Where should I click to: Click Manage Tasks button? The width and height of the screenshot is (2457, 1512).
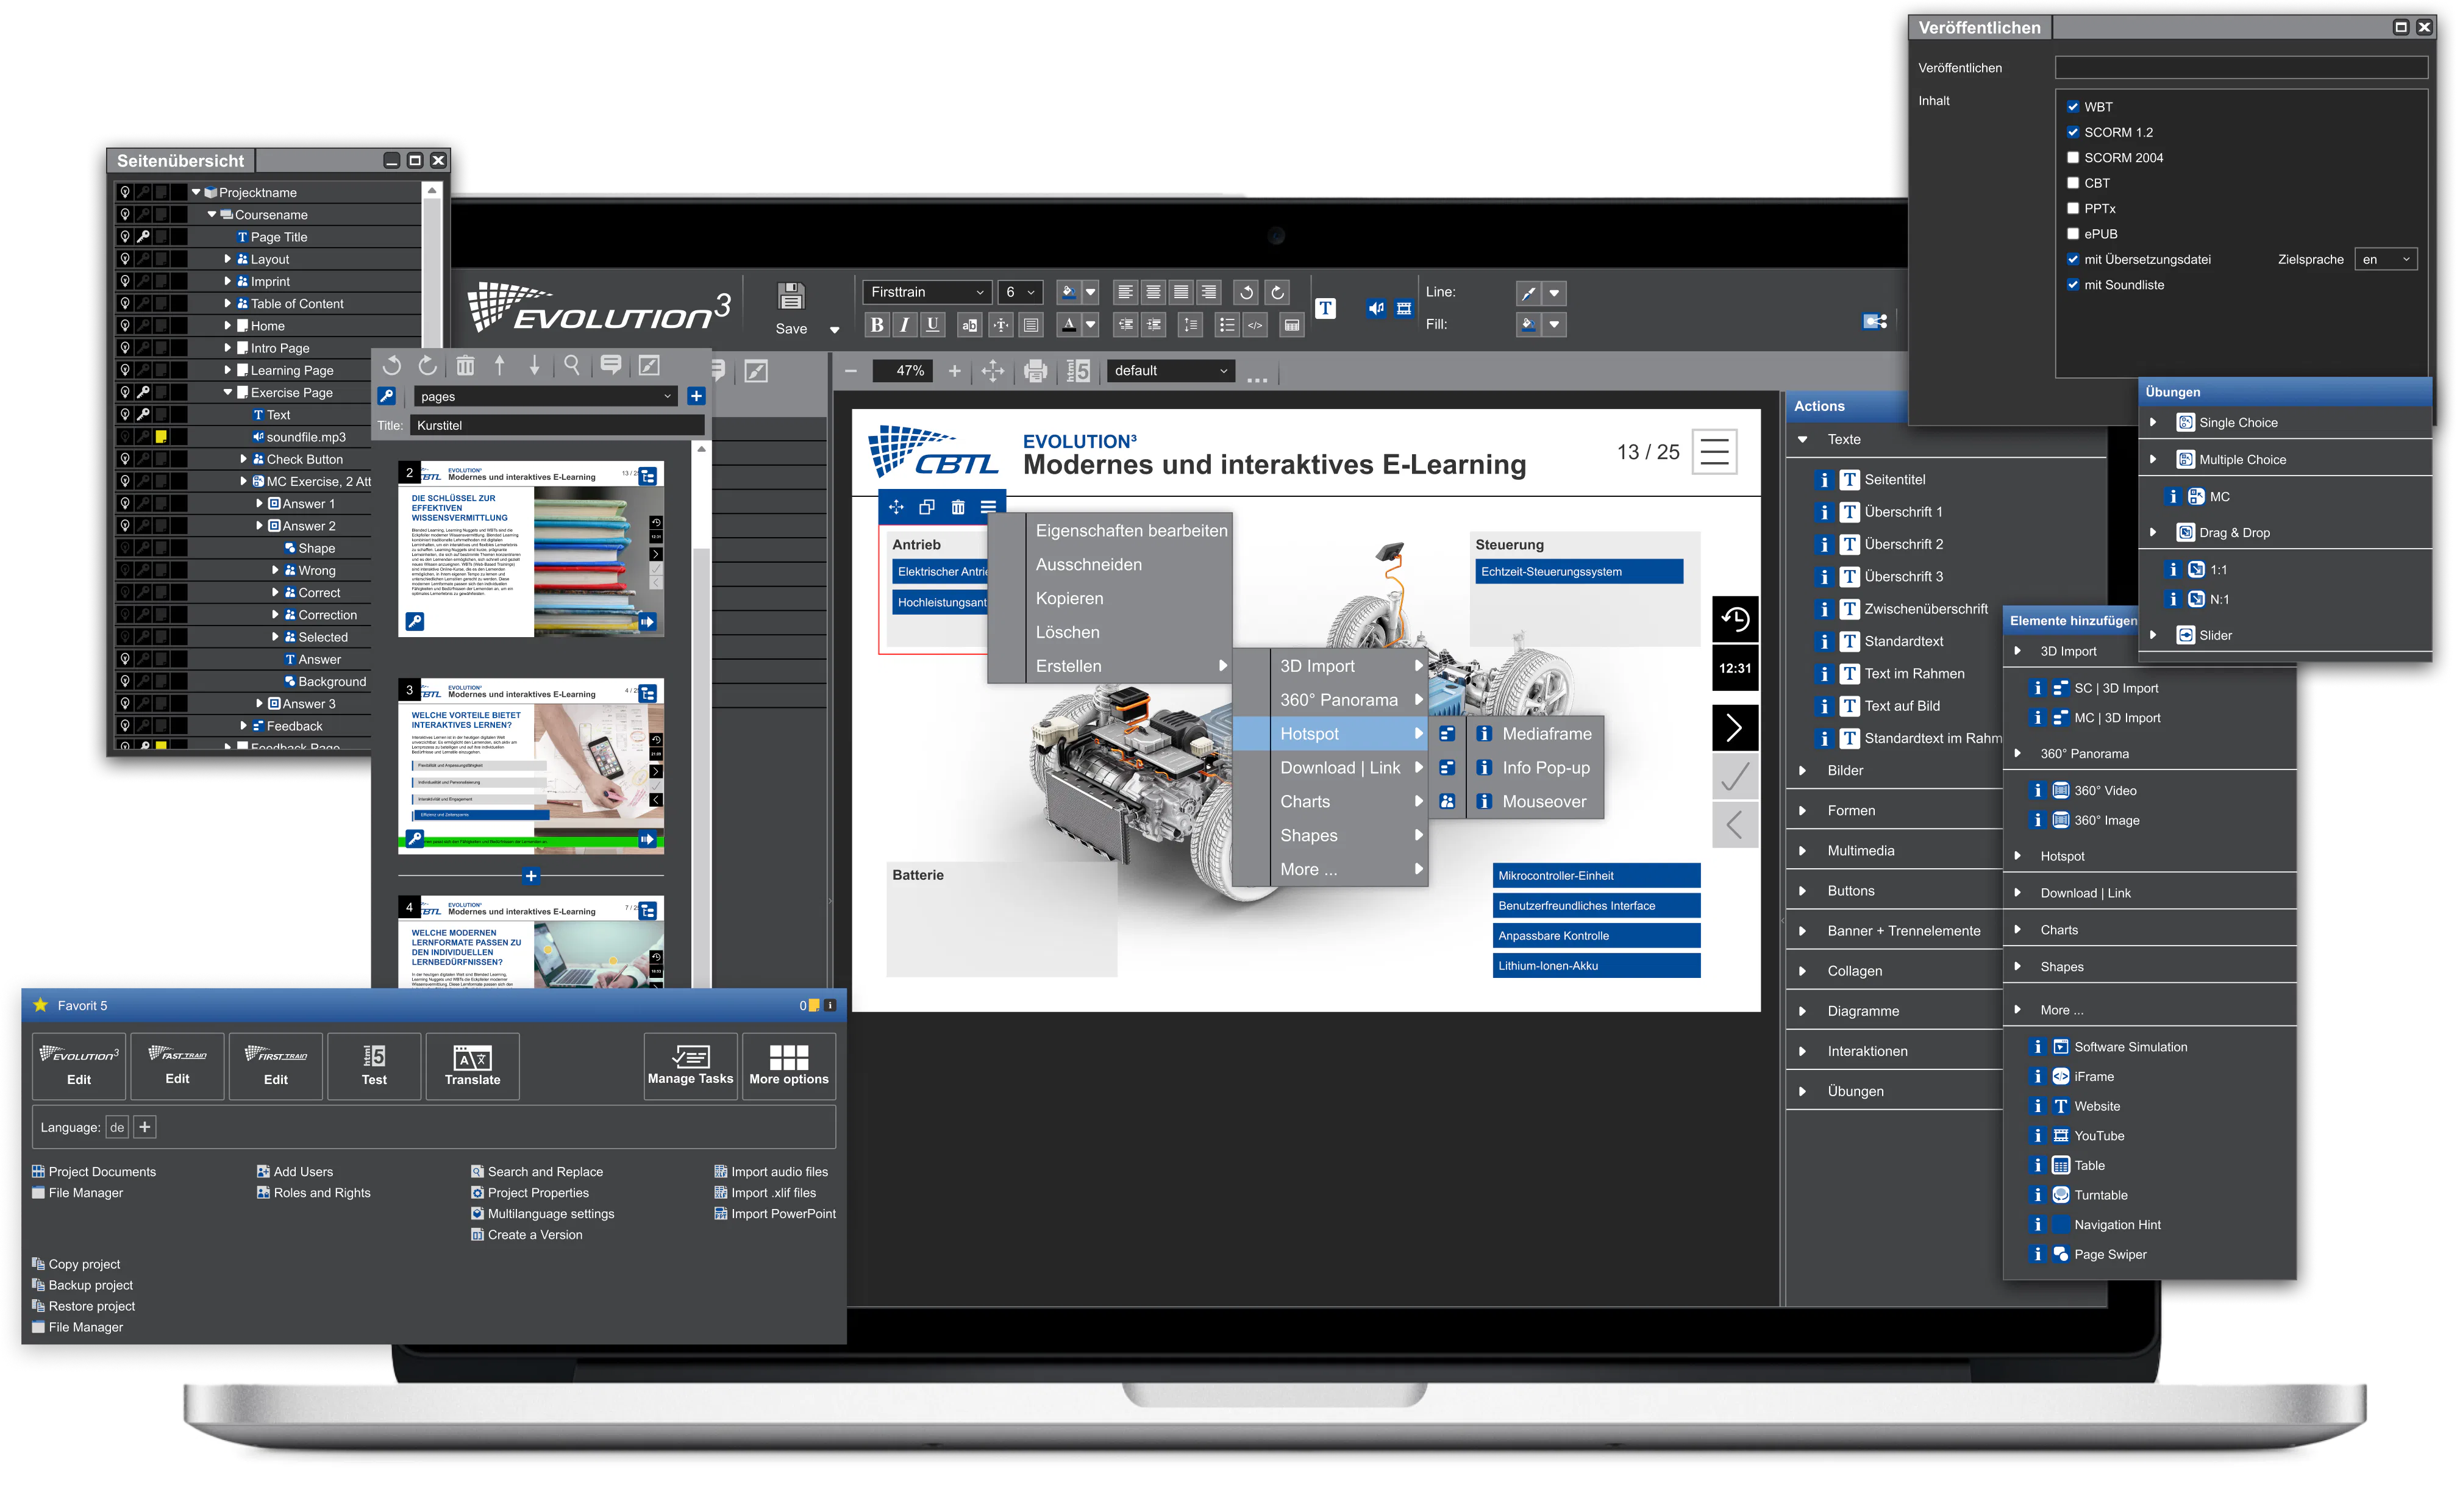pyautogui.click(x=690, y=1066)
